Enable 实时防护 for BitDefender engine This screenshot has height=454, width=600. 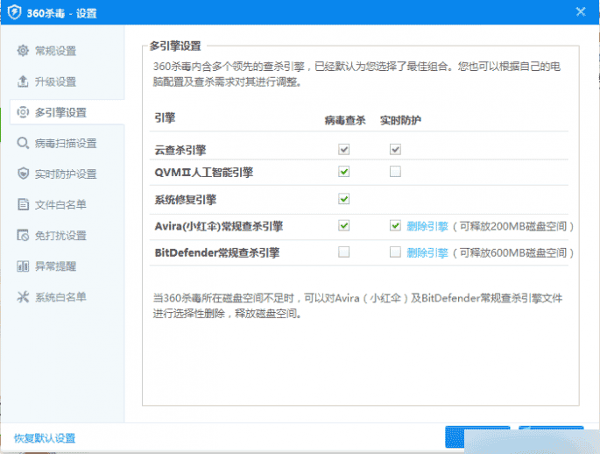point(395,252)
